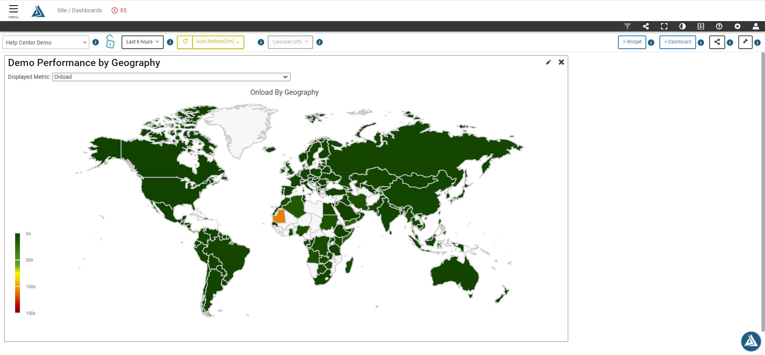Click the + Dashboard button
Screen dimensions: 765x355
[677, 42]
